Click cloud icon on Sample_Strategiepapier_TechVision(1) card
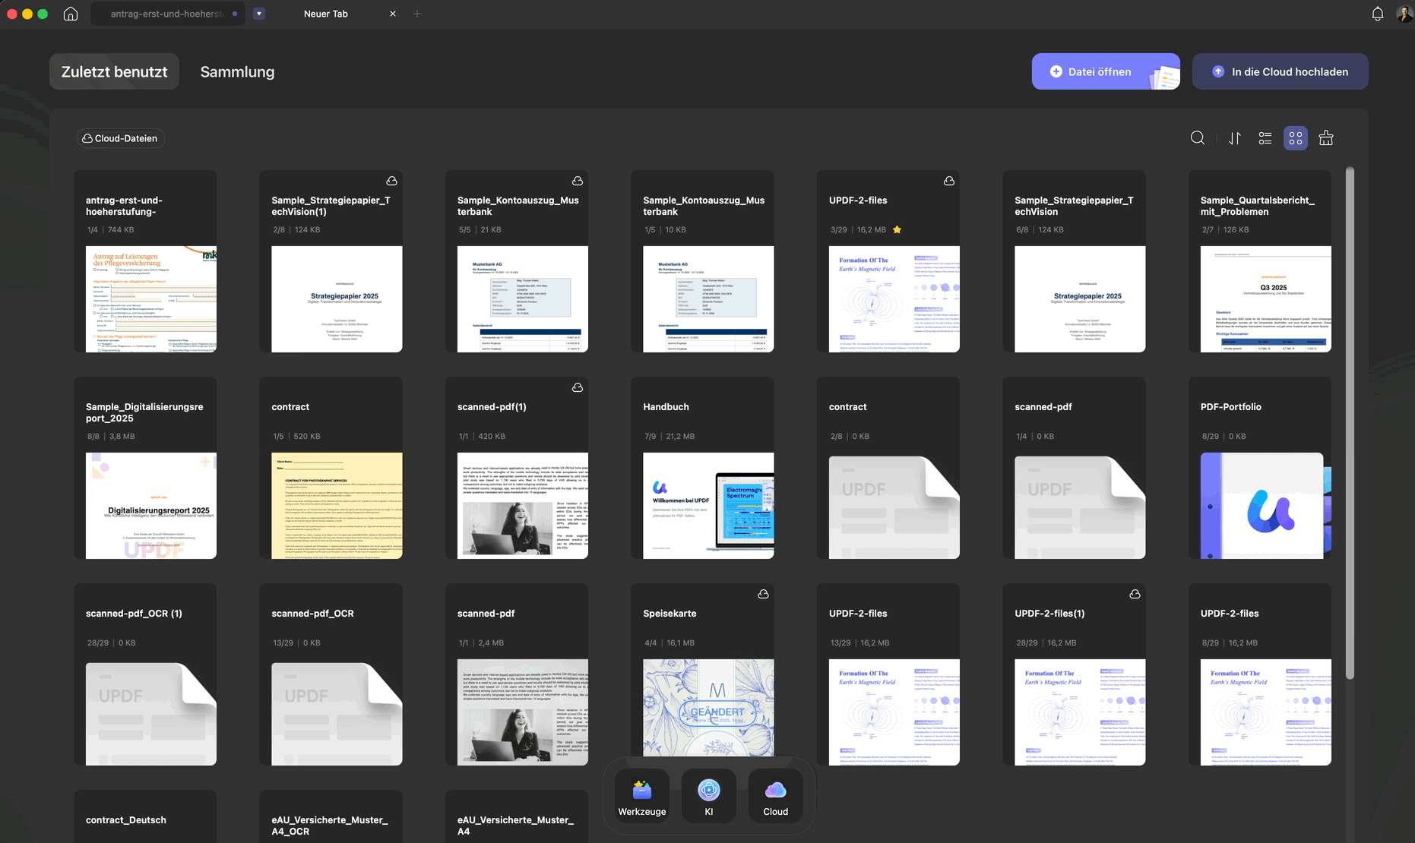This screenshot has height=843, width=1415. pos(391,181)
